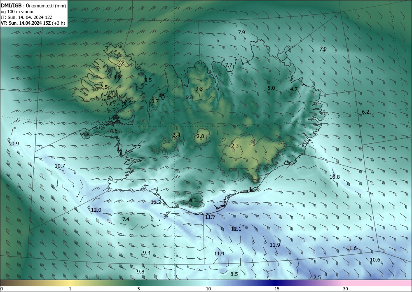
Task: Click the 10.6 value on the map
Action: pos(375,260)
